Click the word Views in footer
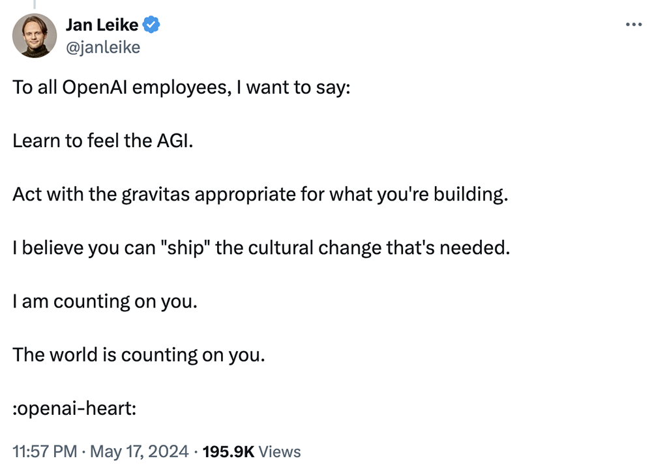This screenshot has width=652, height=465. coord(279,451)
